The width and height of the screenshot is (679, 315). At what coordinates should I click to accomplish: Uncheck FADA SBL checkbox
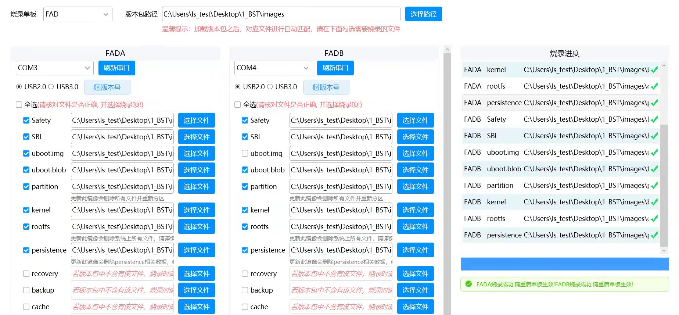click(26, 137)
